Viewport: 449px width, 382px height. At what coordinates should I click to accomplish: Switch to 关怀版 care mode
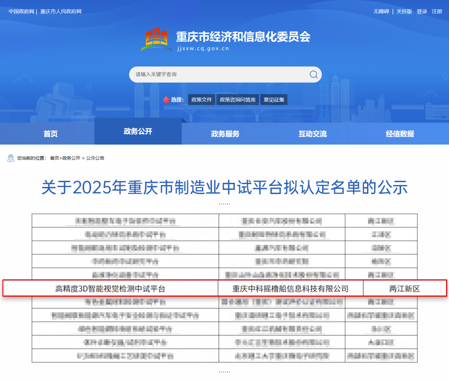pos(404,11)
